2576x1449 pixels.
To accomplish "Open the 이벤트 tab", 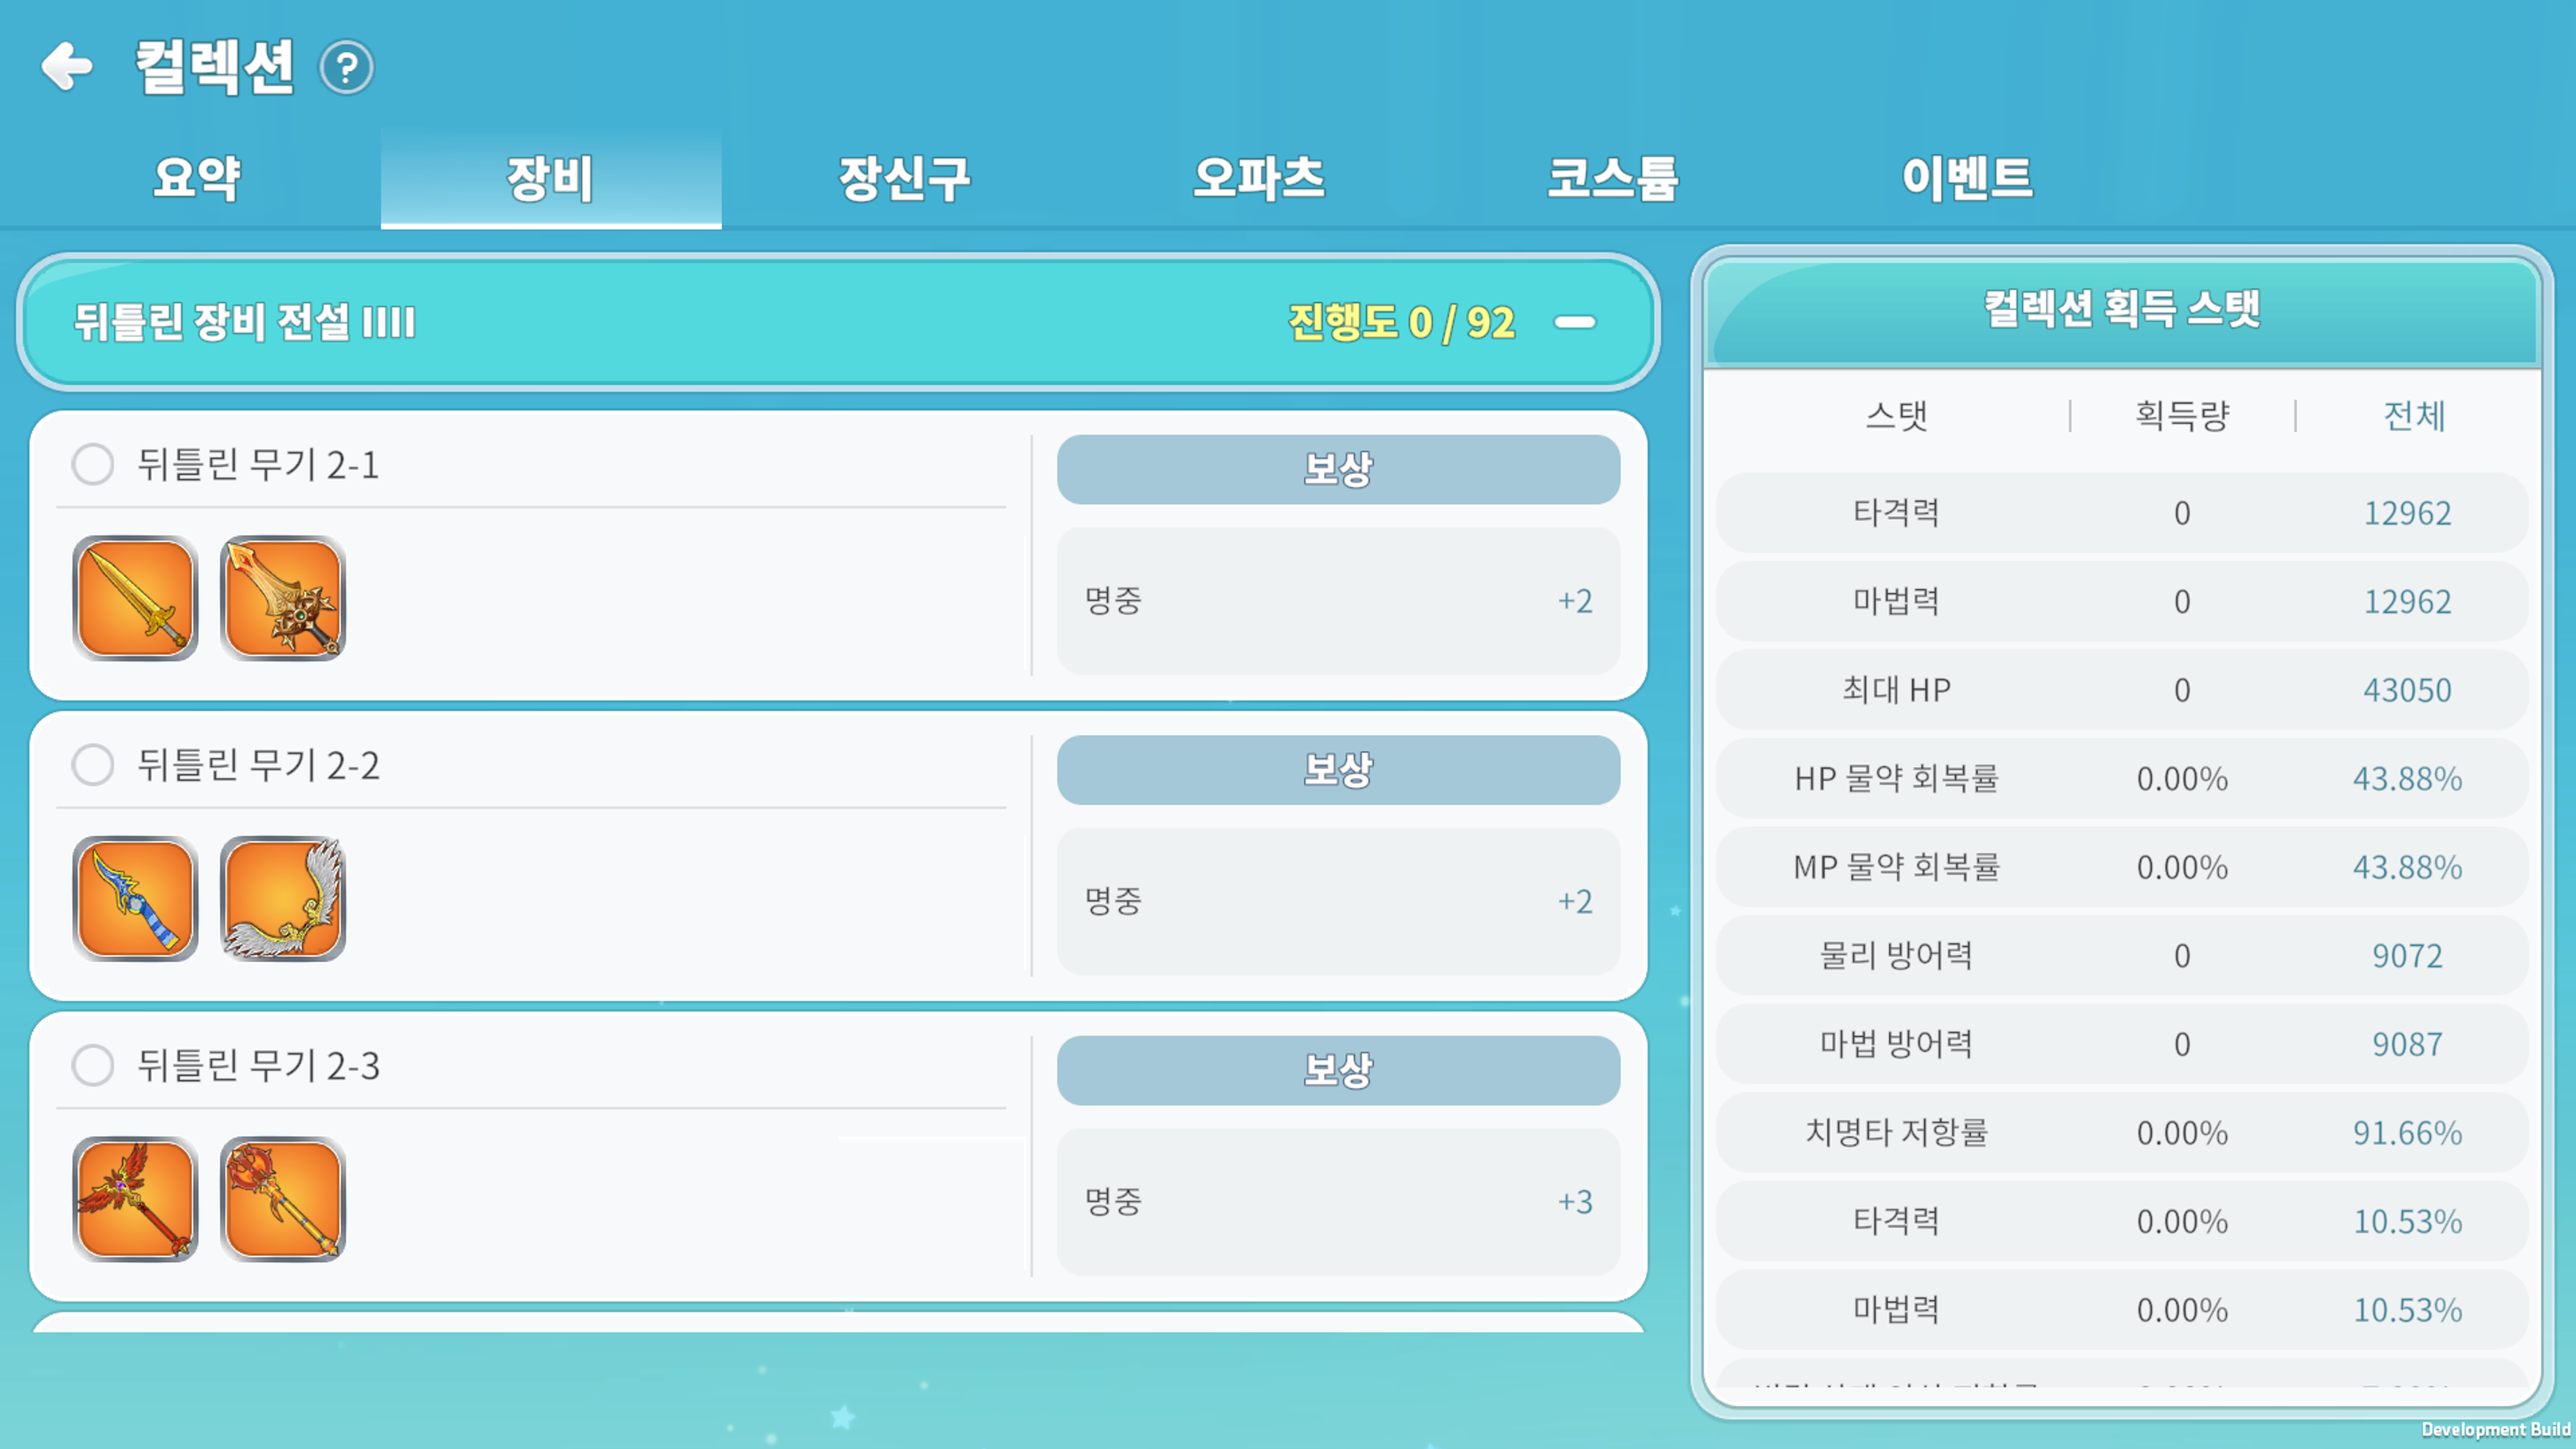I will (1967, 178).
